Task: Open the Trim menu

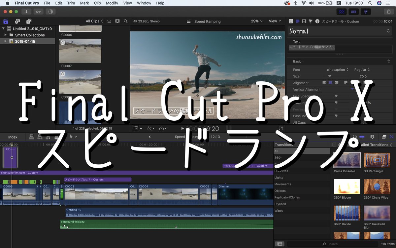Action: [x=71, y=3]
